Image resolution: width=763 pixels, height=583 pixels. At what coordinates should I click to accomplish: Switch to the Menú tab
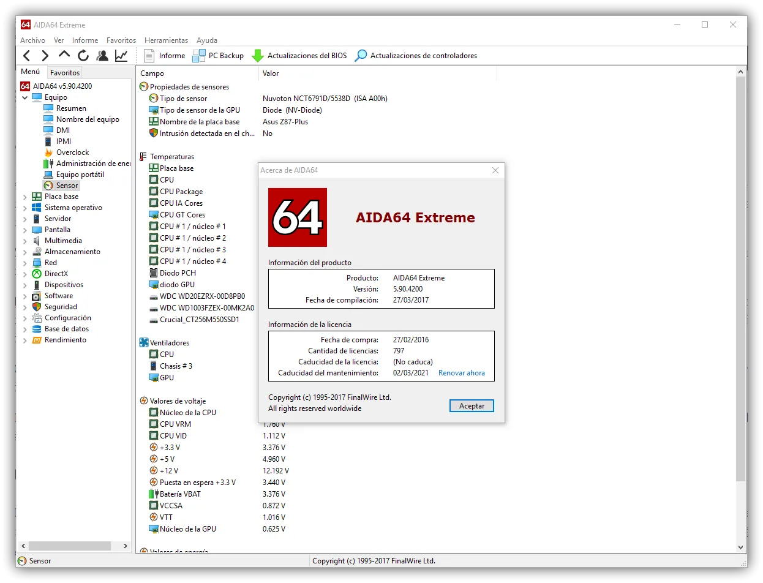click(31, 72)
